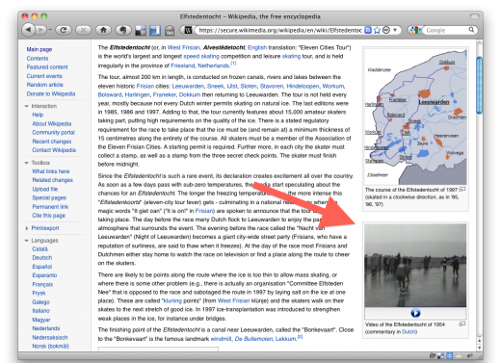The height and width of the screenshot is (363, 501).
Task: Click the RSS feed icon in address bar
Action: [368, 30]
